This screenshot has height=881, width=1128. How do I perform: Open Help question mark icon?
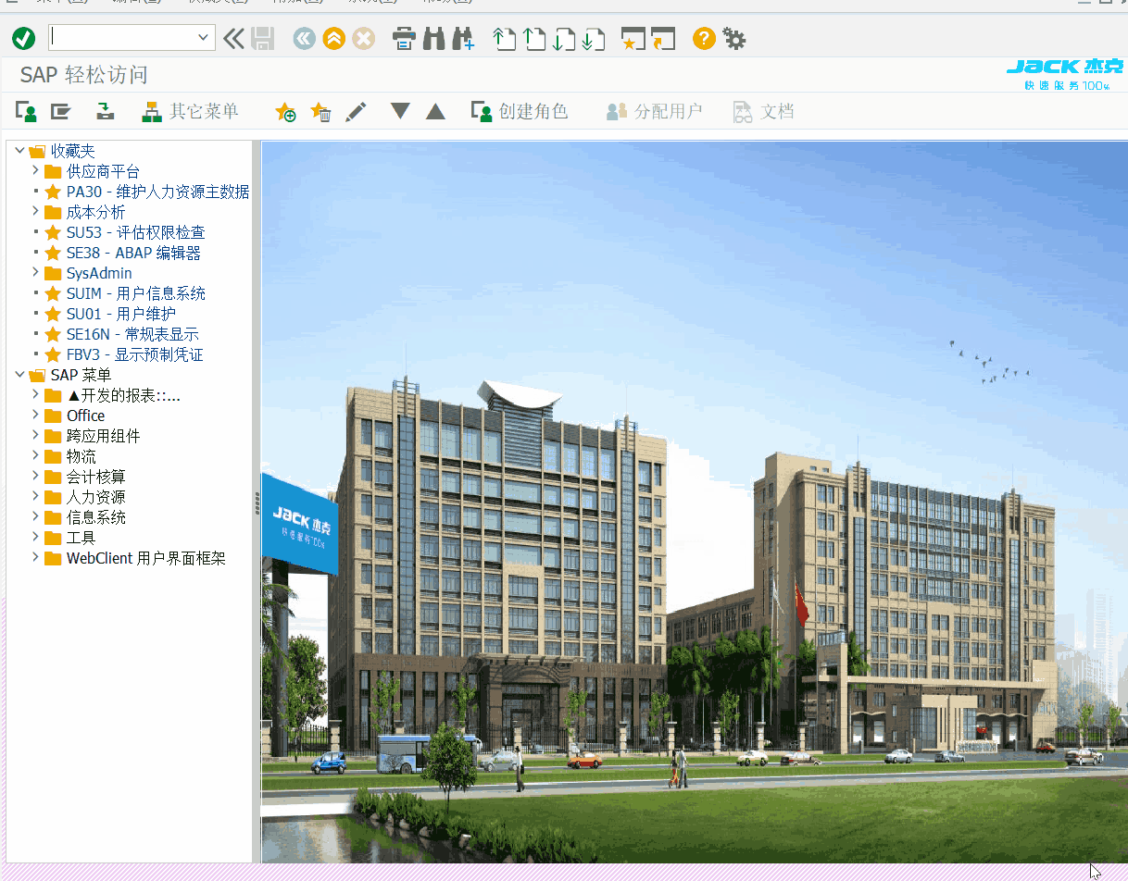point(704,38)
